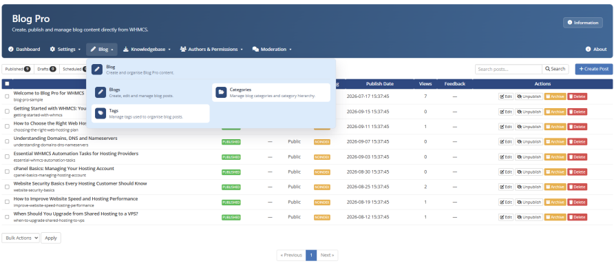Image resolution: width=614 pixels, height=268 pixels.
Task: Expand the Moderation menu arrow
Action: pyautogui.click(x=290, y=50)
